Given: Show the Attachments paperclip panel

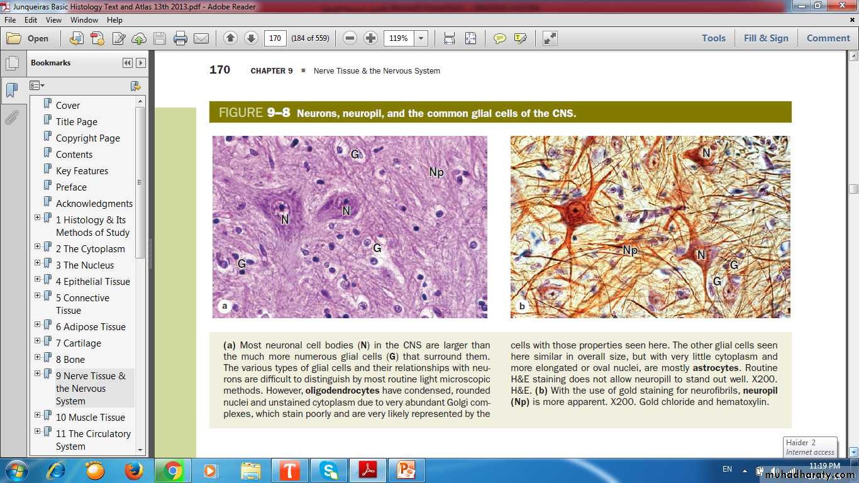Looking at the screenshot, I should pyautogui.click(x=11, y=118).
